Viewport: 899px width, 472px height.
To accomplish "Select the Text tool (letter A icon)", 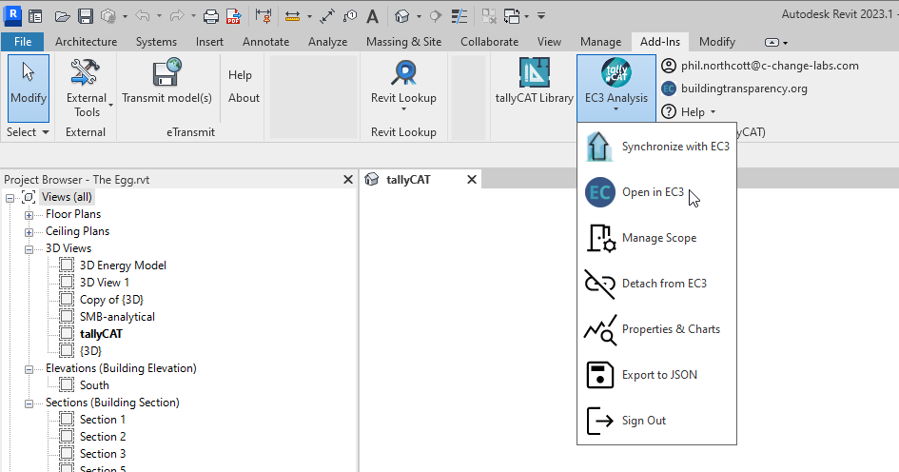I will coord(372,16).
